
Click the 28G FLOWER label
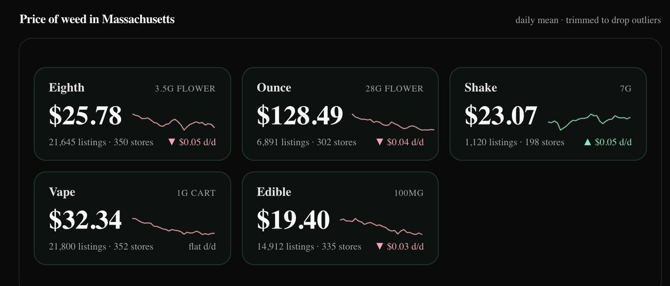point(393,89)
